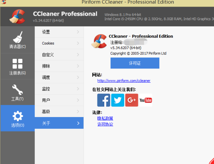Click the Twitter bird icon
This screenshot has height=164, width=214.
[x=118, y=100]
